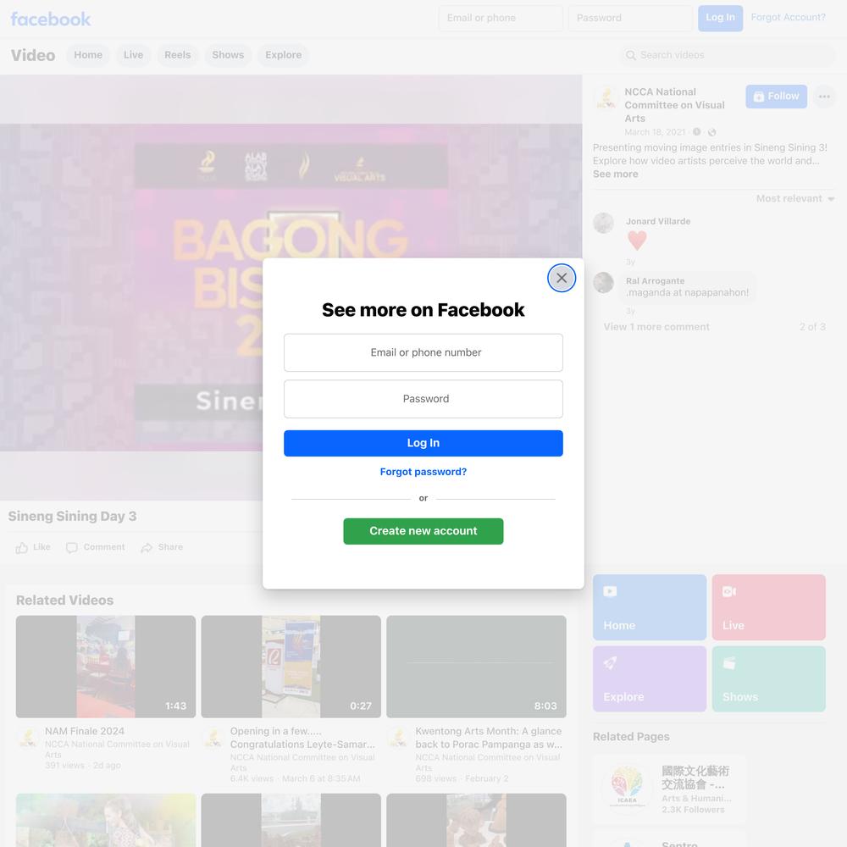Close the See more on Facebook dialog
The height and width of the screenshot is (847, 847).
pos(562,278)
